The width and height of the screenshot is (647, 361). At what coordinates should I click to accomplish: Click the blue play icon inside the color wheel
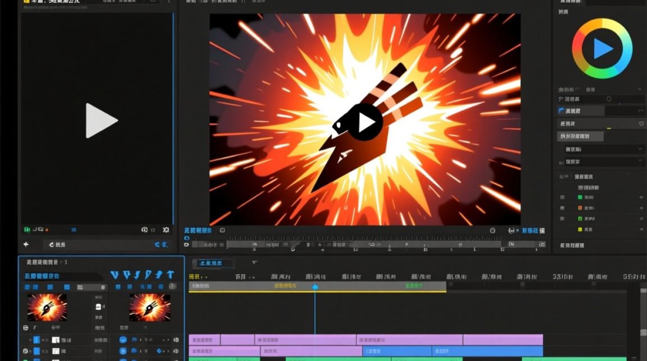[x=602, y=49]
